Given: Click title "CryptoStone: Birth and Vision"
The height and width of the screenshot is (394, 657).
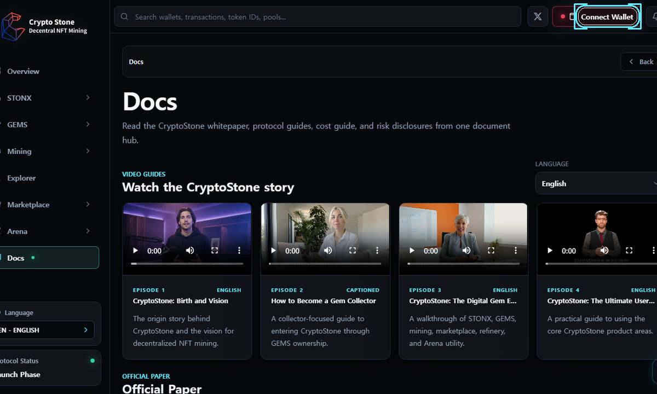Looking at the screenshot, I should (x=181, y=301).
